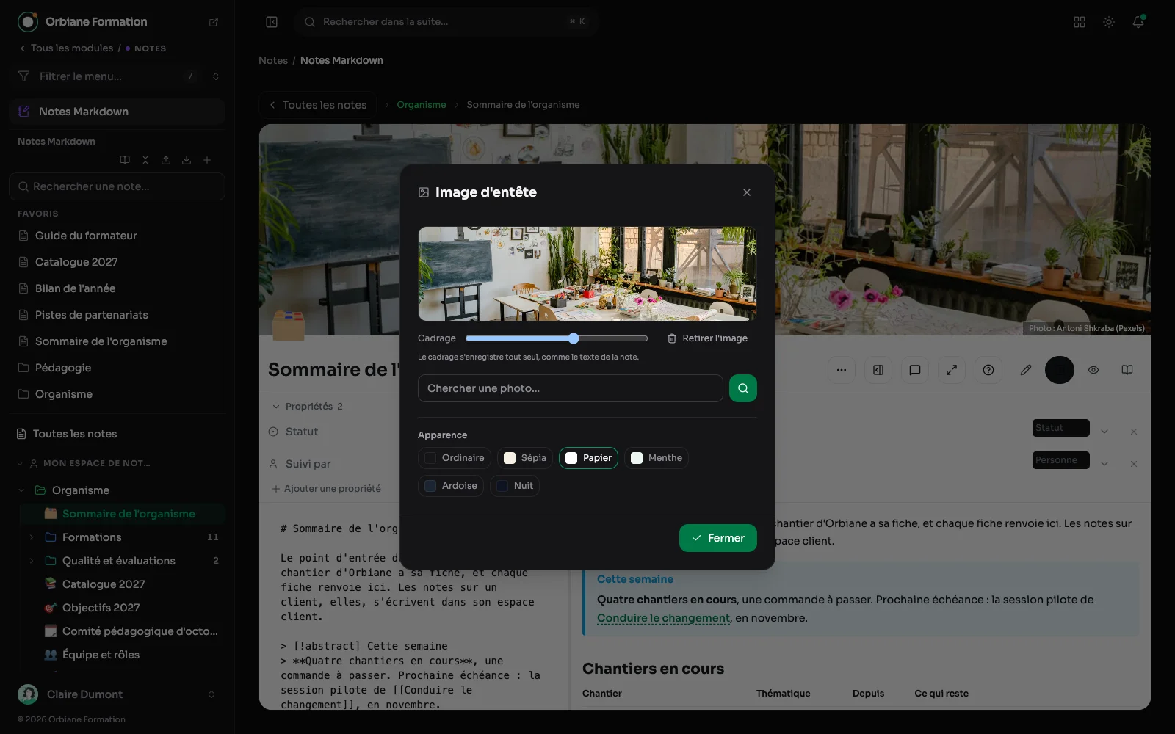
Task: Toggle the light/dark theme sun icon
Action: pos(1109,22)
